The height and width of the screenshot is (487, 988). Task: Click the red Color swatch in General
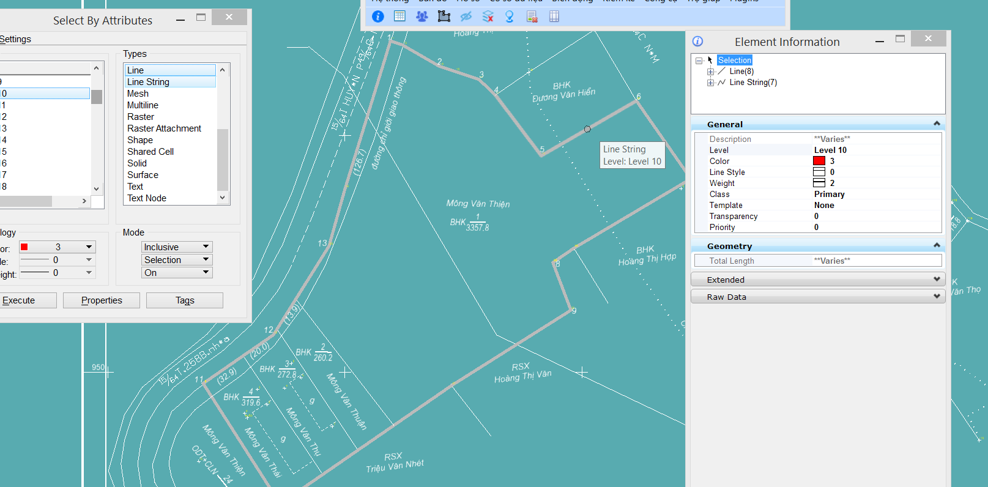(819, 161)
